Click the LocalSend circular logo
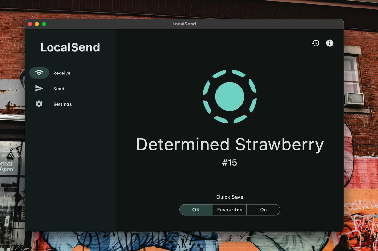This screenshot has height=251, width=378. click(230, 96)
